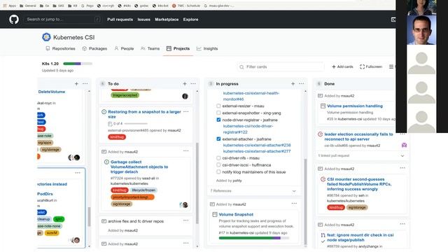Click the video thumbnail of the man
Screen dimensions: 448x252
coord(421,30)
